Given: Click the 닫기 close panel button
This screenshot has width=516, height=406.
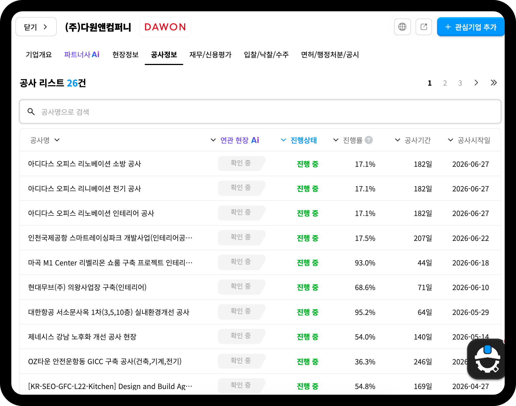Looking at the screenshot, I should coord(36,27).
